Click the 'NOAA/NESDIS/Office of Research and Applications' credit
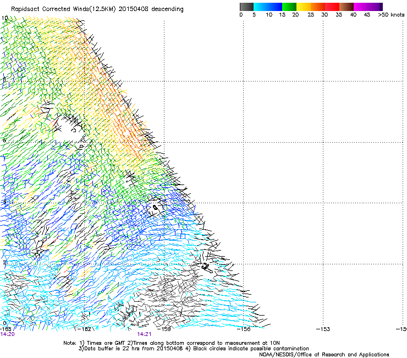 tap(324, 355)
